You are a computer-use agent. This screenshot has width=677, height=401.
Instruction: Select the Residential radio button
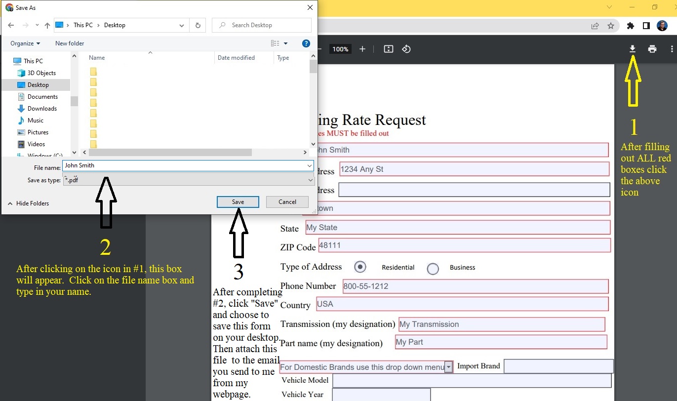360,267
